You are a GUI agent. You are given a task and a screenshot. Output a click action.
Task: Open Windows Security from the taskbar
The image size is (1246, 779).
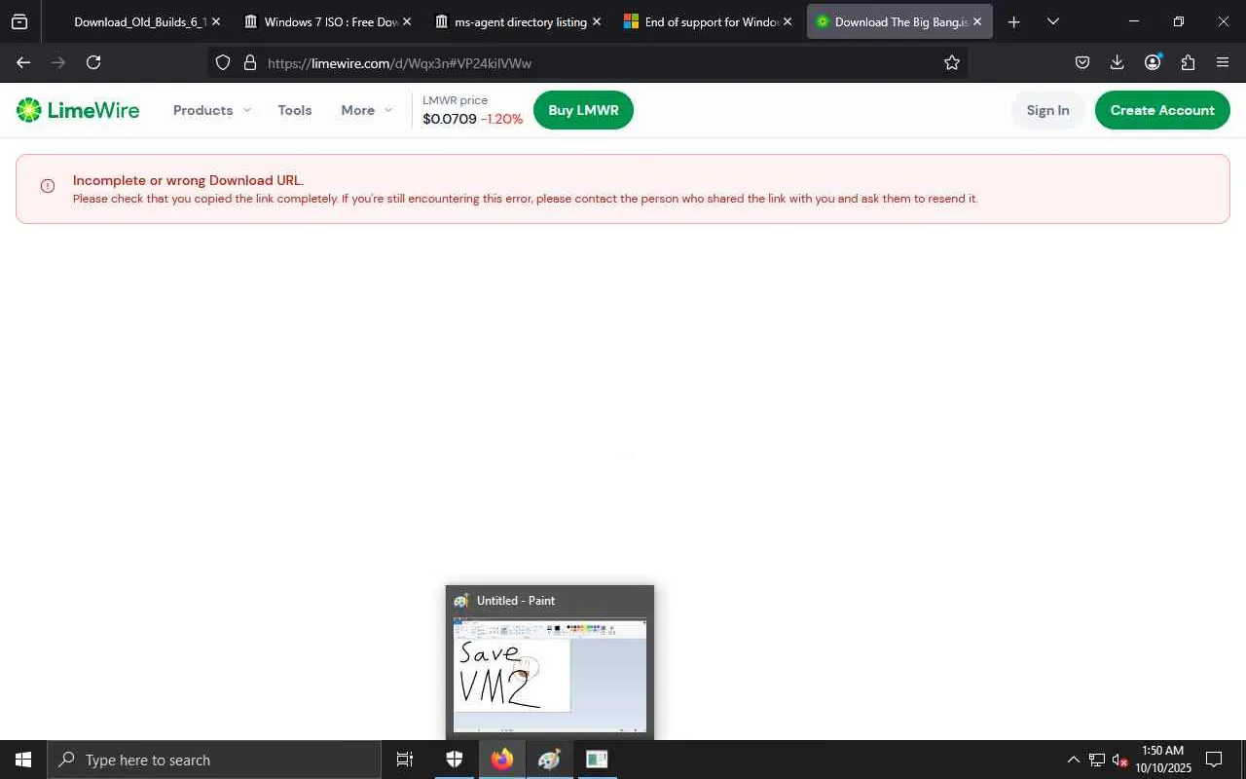[x=455, y=760]
